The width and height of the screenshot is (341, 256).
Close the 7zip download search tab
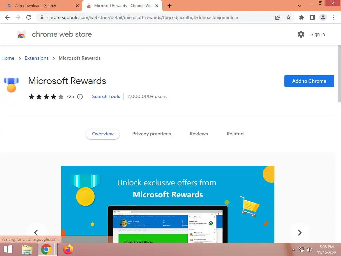point(77,6)
